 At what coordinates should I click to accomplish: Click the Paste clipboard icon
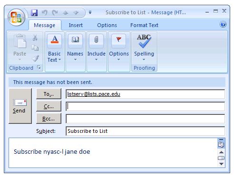click(20, 41)
